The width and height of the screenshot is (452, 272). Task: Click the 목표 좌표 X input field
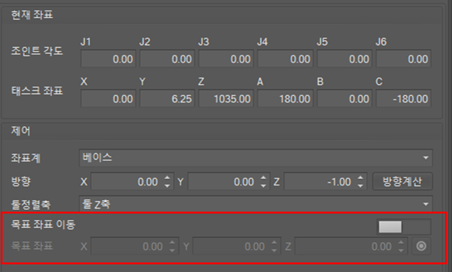(128, 246)
